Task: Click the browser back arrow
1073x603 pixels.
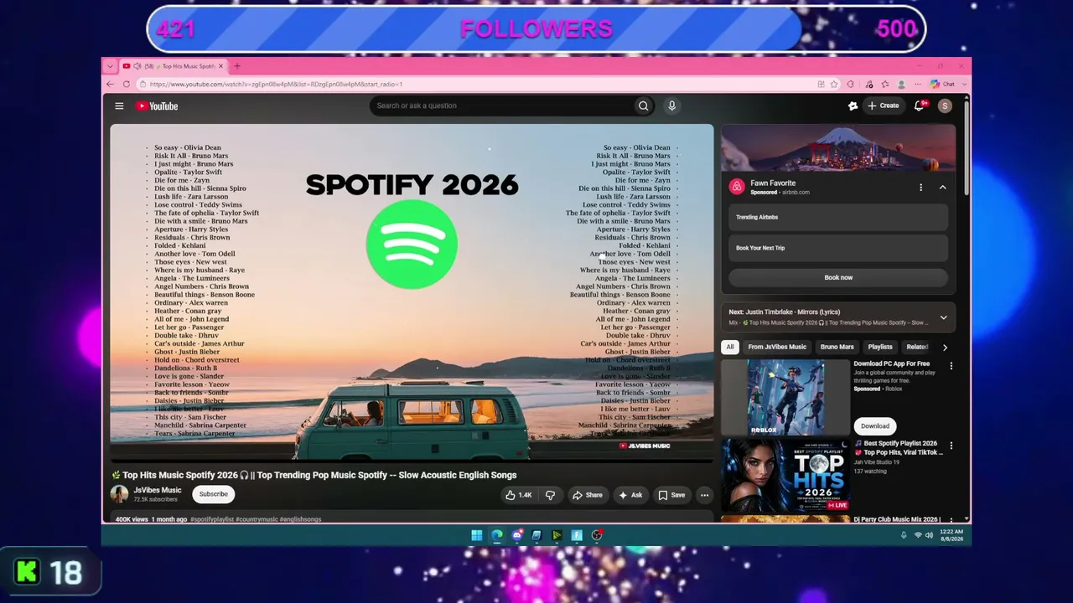Action: [x=110, y=84]
